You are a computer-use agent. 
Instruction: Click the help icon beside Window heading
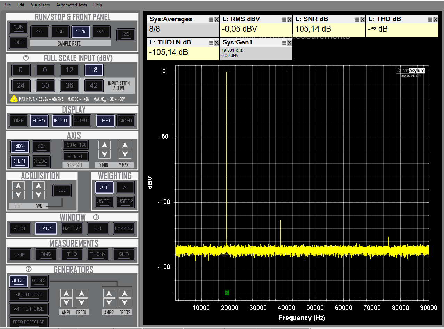96,217
